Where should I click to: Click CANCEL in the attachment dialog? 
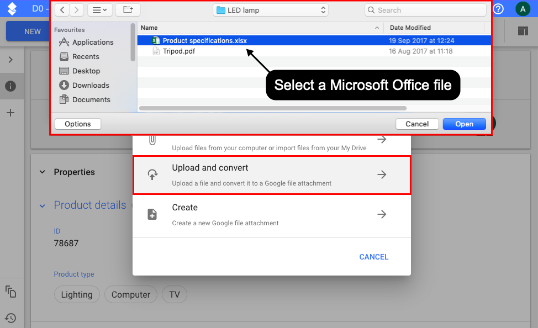point(373,257)
